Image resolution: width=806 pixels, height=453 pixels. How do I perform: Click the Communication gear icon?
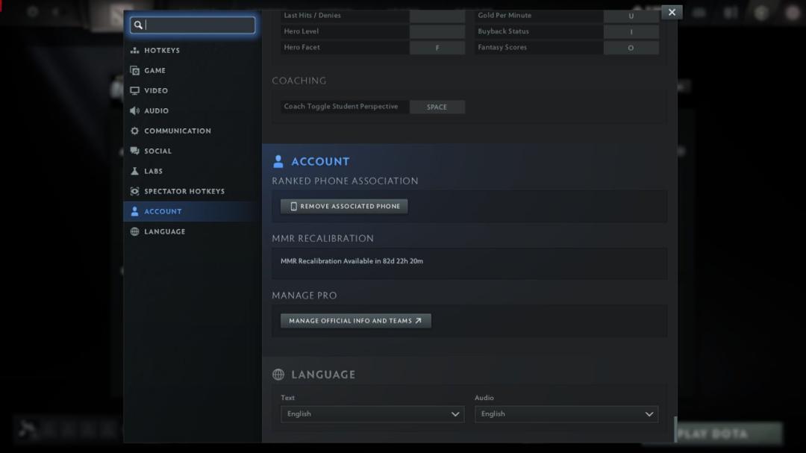click(x=134, y=131)
